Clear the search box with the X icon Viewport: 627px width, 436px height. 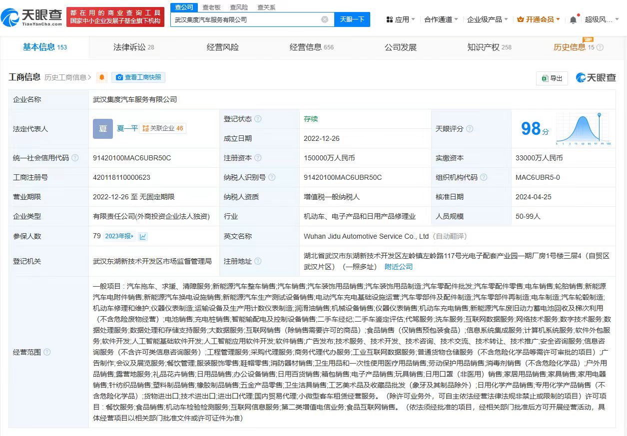pos(325,19)
